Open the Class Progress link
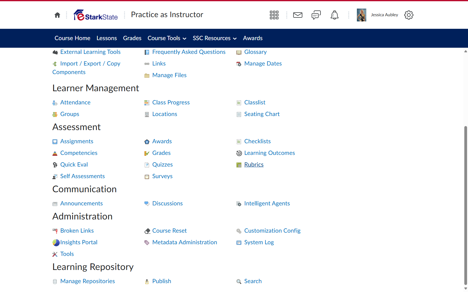The height and width of the screenshot is (292, 468). pos(171,103)
